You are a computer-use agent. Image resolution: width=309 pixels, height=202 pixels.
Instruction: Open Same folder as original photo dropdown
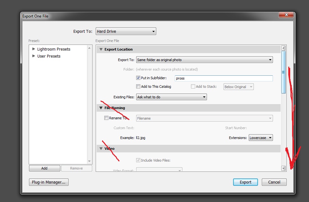(x=204, y=60)
